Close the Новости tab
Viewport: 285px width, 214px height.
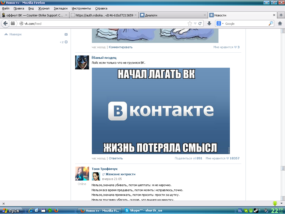[274, 15]
